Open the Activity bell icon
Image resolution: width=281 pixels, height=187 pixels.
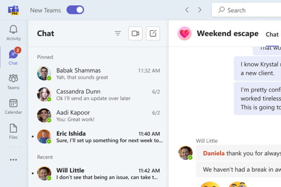[13, 33]
